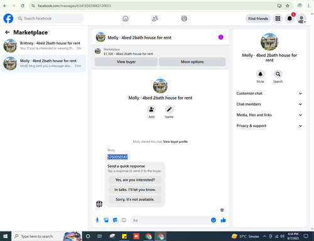Open View buyer profile link
This screenshot has width=314, height=241.
175,141
